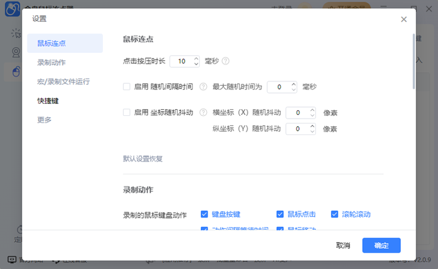
Task: Uncheck the 键盘按键 recording option
Action: (x=204, y=214)
